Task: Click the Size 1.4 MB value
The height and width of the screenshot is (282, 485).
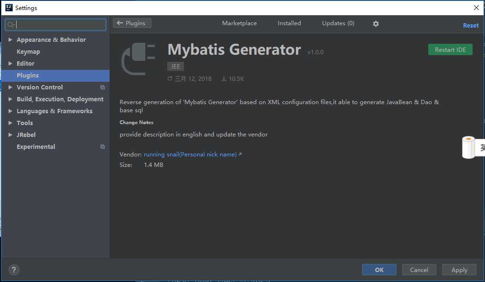Action: tap(153, 165)
